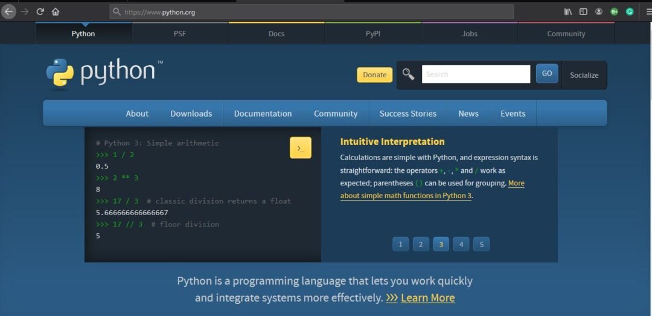This screenshot has height=316, width=652.
Task: Select the highlighted slide 3 button
Action: tap(441, 244)
